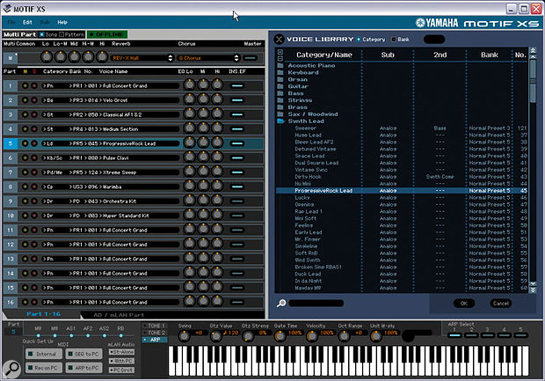Select the Pattern mode radio button

[x=62, y=34]
